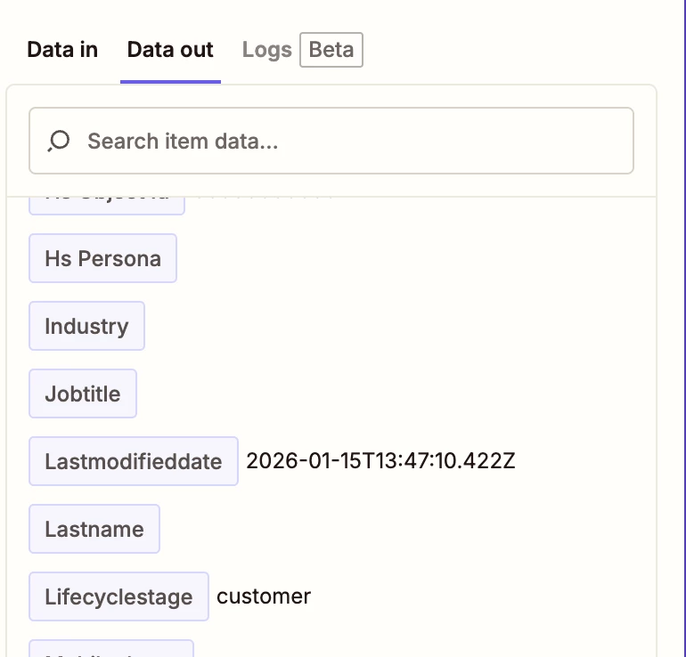
Task: Click the magnifying glass search icon
Action: point(59,141)
